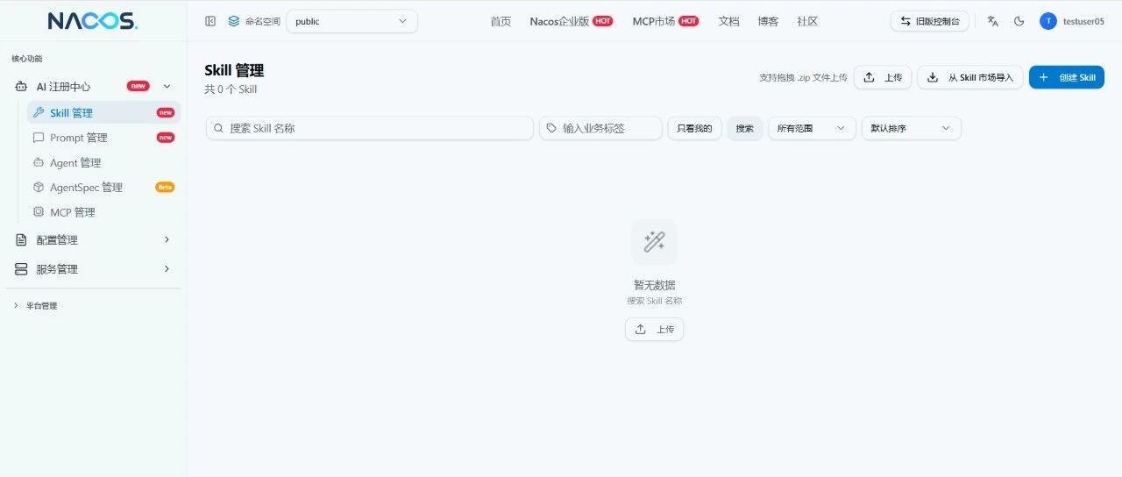Click the 命名空间 label

pyautogui.click(x=263, y=21)
